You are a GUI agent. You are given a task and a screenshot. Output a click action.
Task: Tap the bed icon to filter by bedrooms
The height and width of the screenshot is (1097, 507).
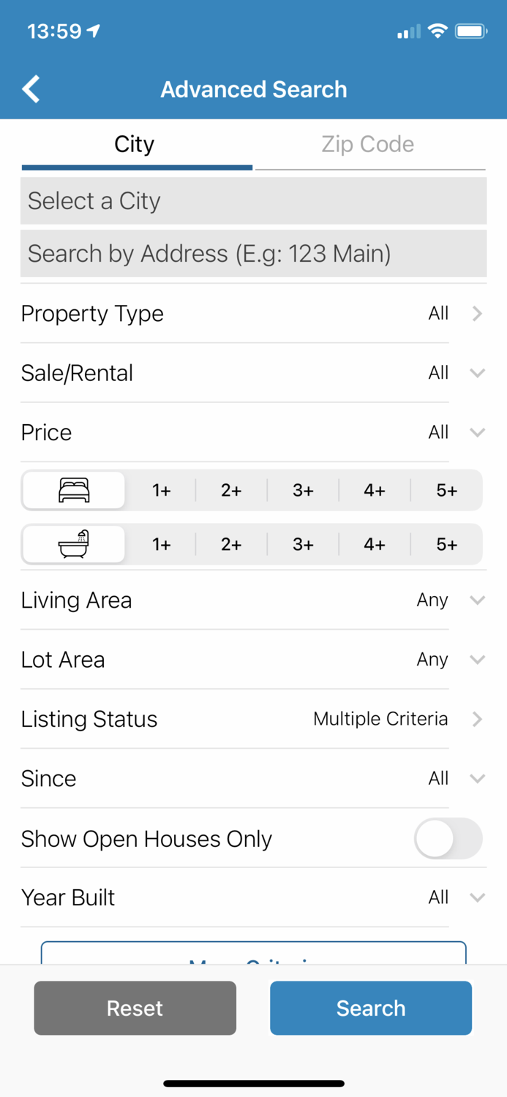tap(72, 490)
